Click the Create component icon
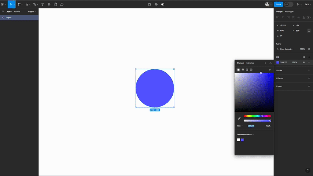313x176 pixels. (156, 4)
